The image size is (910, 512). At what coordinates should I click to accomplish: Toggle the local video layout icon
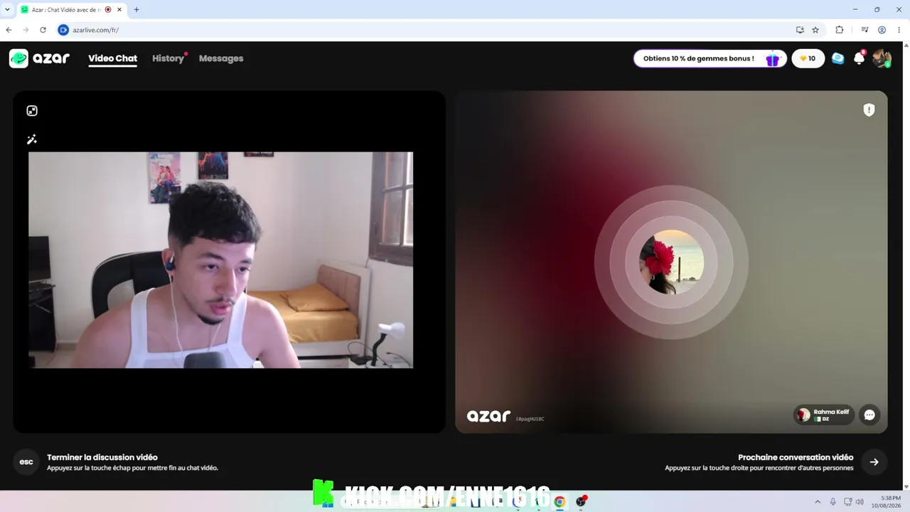[32, 110]
